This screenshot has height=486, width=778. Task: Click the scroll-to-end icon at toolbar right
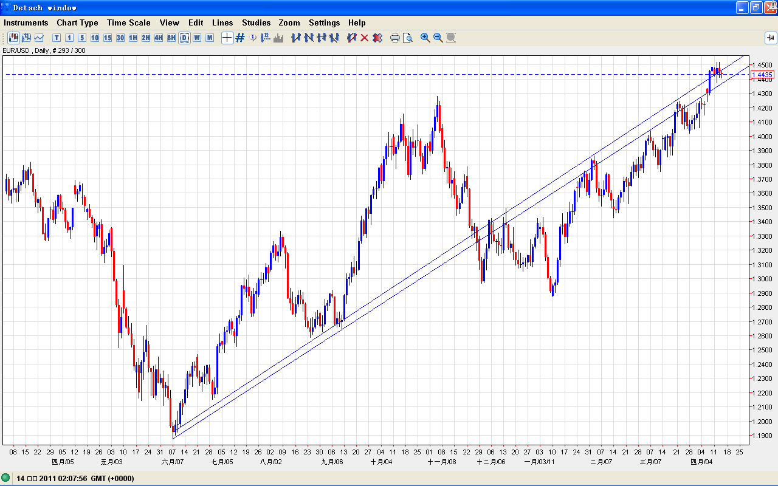coord(769,38)
